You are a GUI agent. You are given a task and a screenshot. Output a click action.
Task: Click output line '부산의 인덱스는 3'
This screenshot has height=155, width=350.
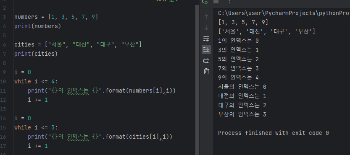pos(242,114)
